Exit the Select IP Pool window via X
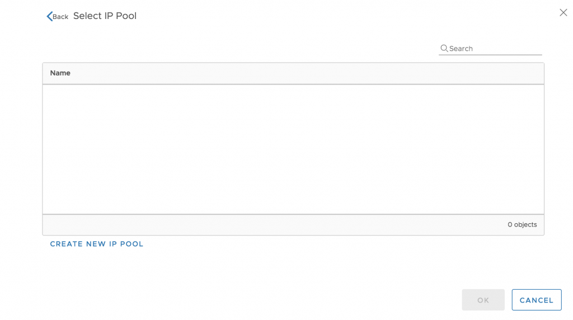 563,12
